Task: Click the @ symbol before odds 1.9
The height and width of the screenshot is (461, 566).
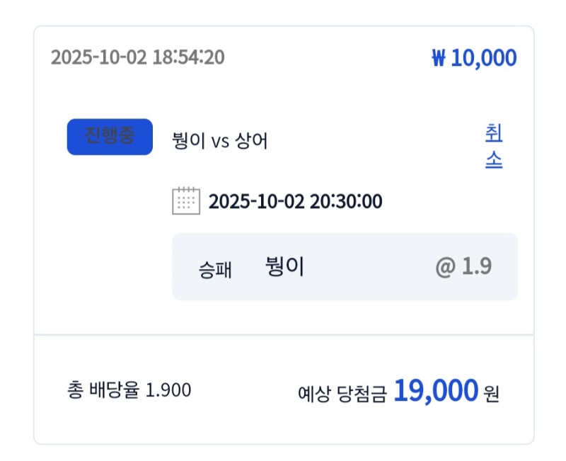Action: point(445,267)
